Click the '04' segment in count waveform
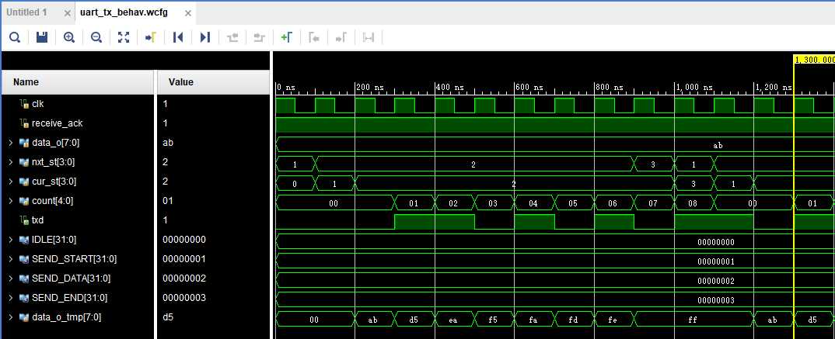This screenshot has width=835, height=339. [x=533, y=203]
